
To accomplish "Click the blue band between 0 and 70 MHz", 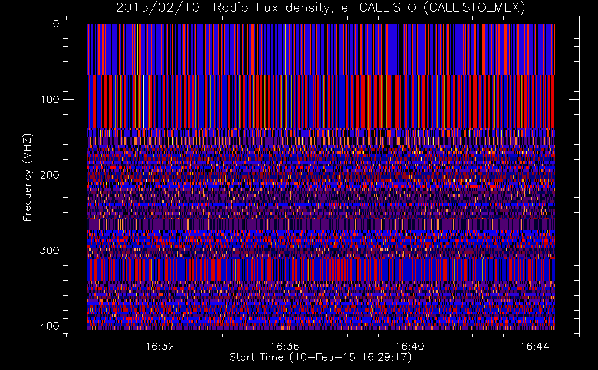I will pos(321,50).
